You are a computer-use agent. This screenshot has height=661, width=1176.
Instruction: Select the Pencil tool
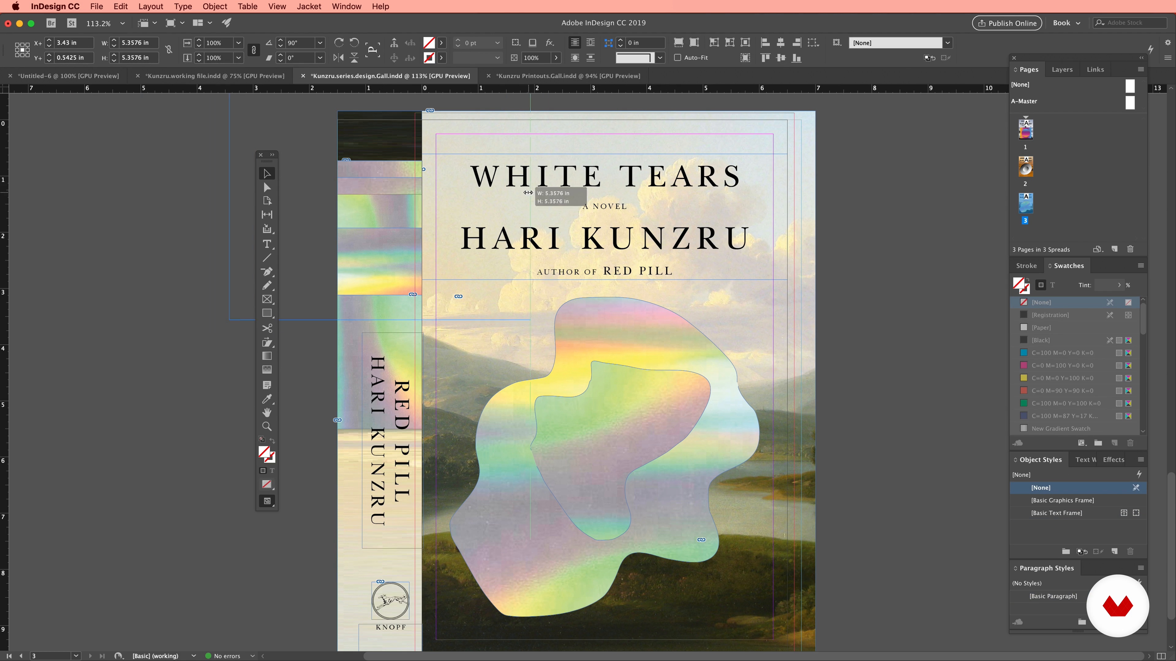[x=267, y=286]
